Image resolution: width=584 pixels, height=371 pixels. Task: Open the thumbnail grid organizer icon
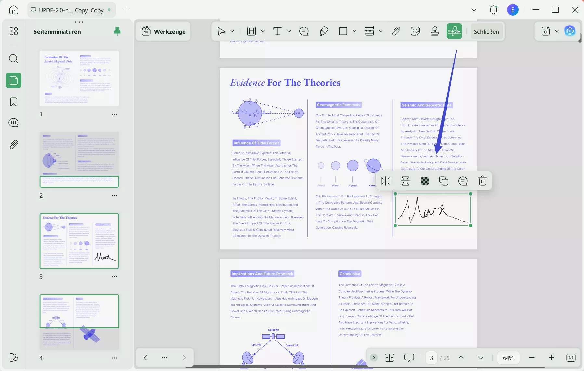tap(14, 31)
